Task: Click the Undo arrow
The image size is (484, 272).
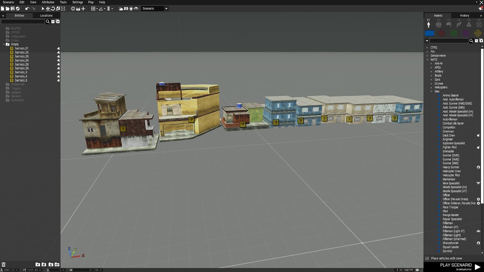Action: [x=27, y=8]
